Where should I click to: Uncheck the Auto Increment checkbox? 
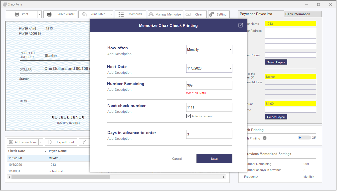pos(188,116)
